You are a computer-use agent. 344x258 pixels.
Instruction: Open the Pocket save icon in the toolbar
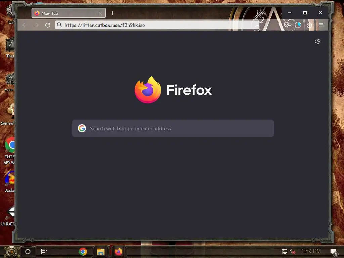click(287, 25)
